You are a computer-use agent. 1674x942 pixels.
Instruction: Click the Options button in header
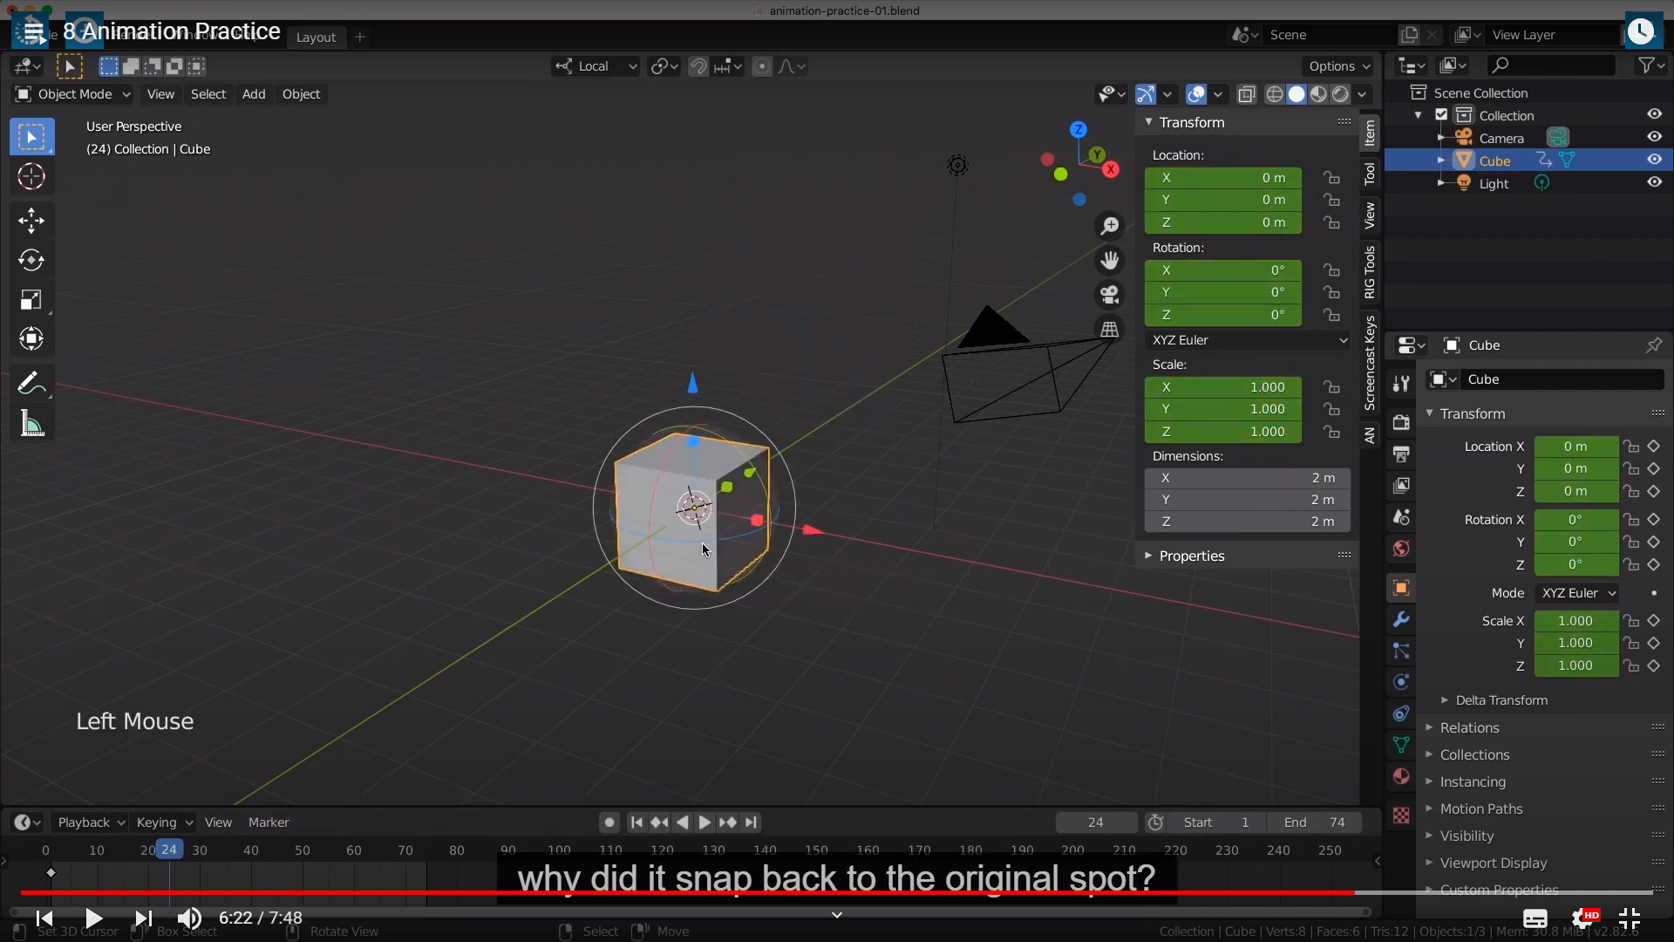[1338, 66]
